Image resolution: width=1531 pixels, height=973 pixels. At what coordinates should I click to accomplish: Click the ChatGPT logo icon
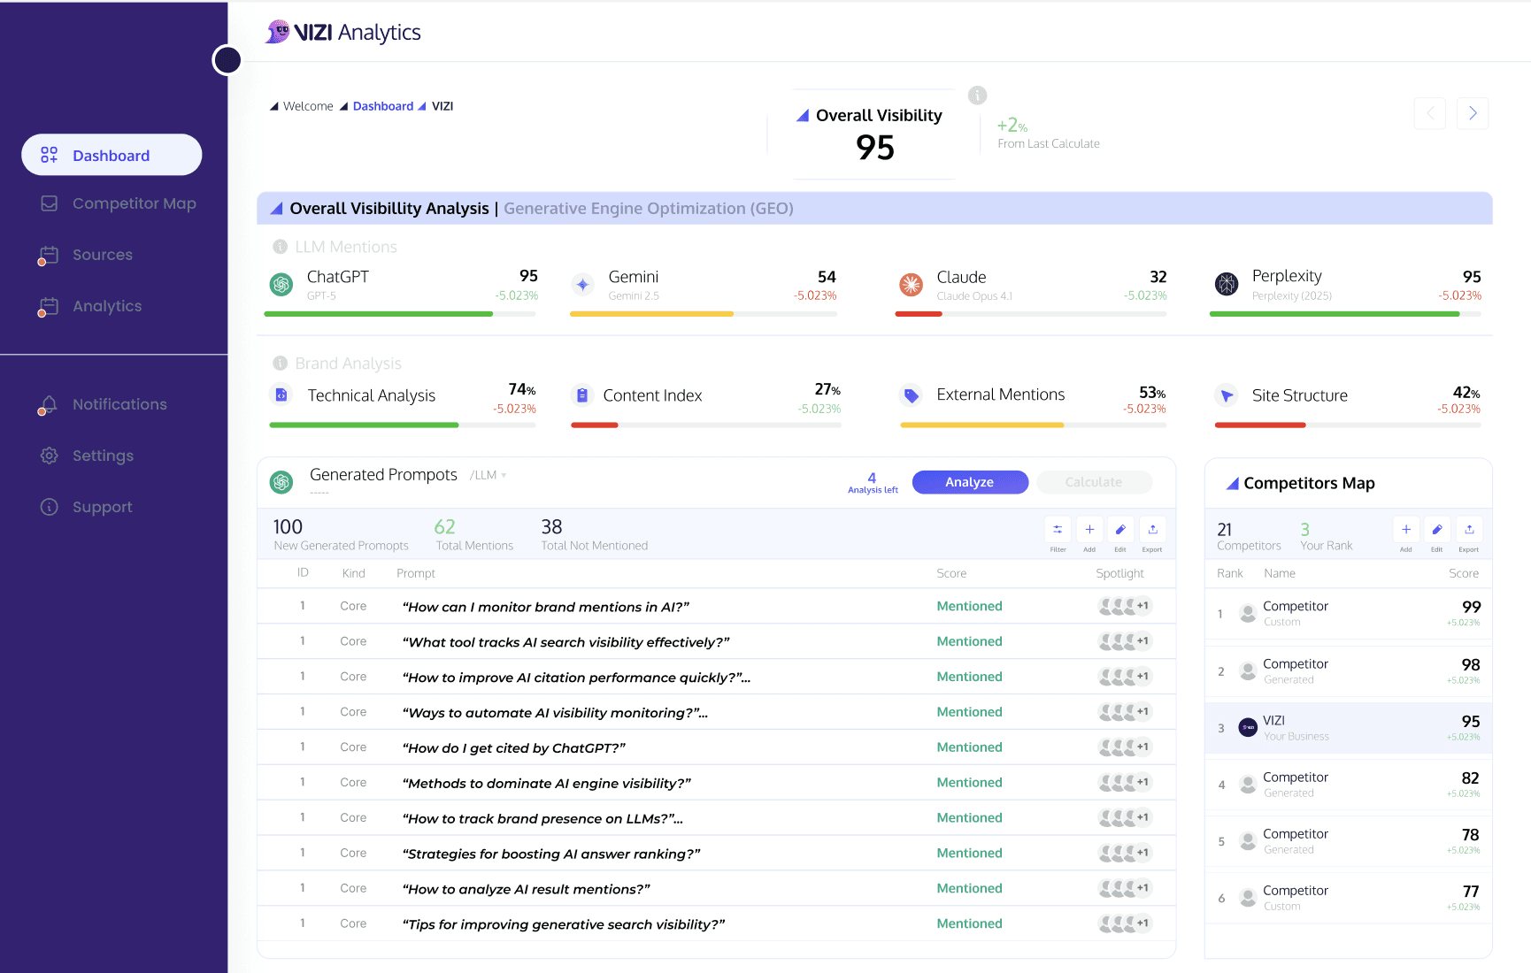click(x=281, y=284)
